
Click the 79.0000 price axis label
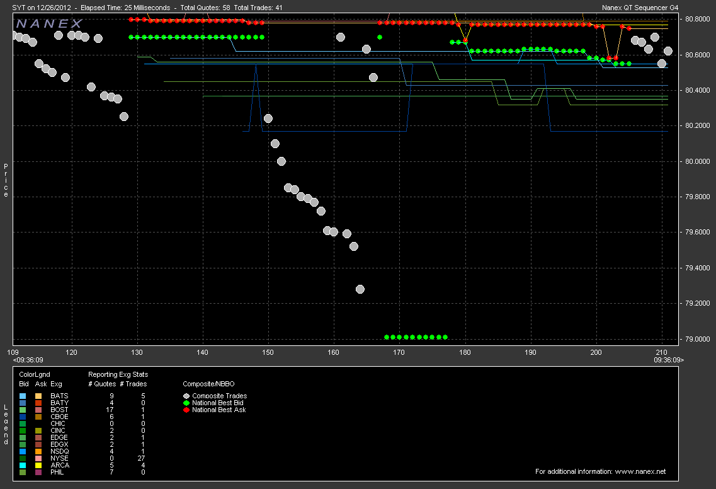pyautogui.click(x=697, y=339)
